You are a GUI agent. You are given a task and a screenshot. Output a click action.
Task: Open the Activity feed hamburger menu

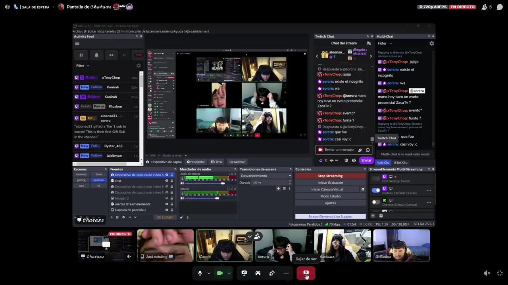point(77,44)
